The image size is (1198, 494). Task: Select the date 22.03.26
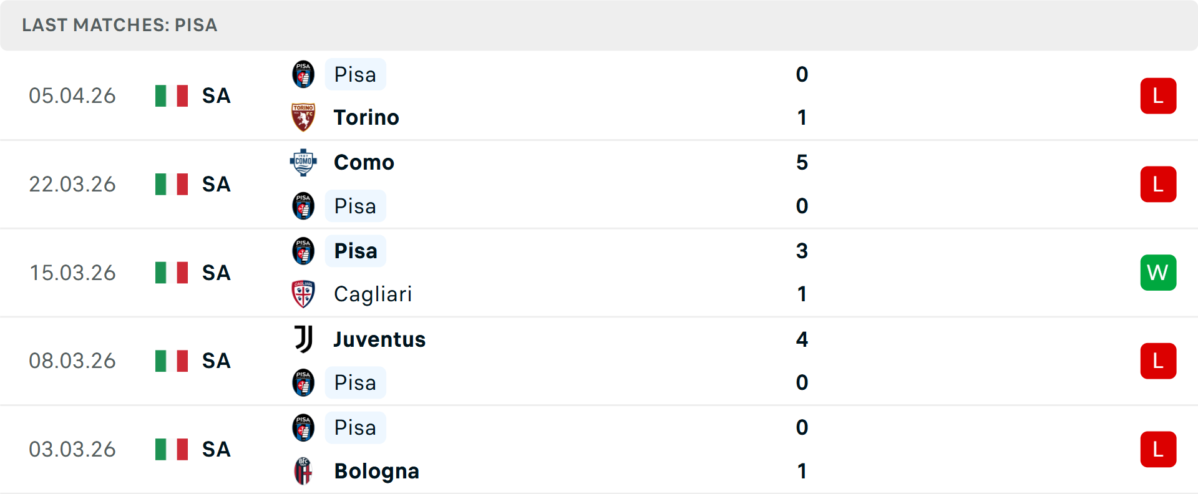[72, 184]
